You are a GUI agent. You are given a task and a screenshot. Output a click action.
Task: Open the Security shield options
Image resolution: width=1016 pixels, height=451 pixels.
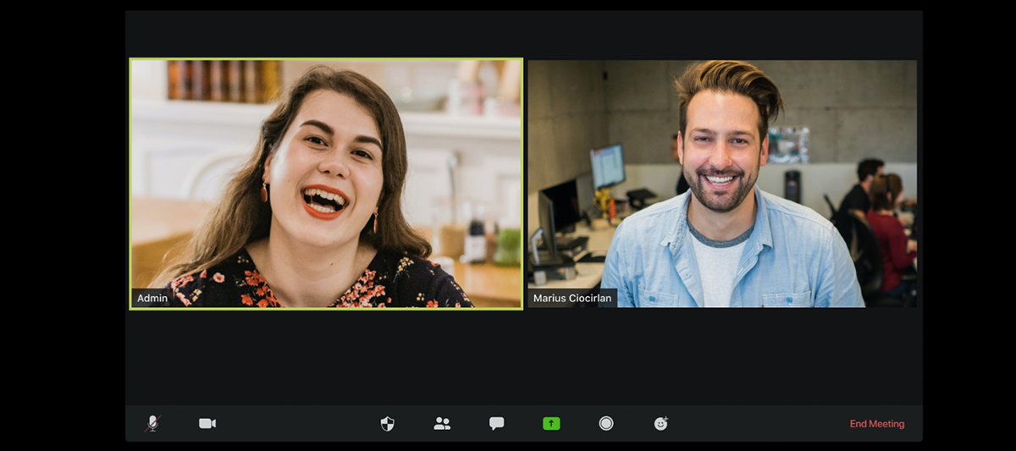(387, 423)
